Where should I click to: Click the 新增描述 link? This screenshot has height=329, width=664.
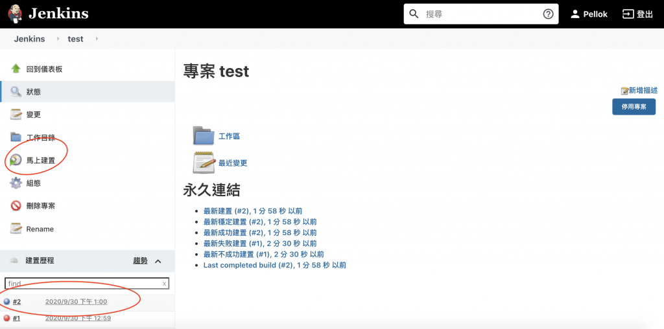pyautogui.click(x=643, y=91)
